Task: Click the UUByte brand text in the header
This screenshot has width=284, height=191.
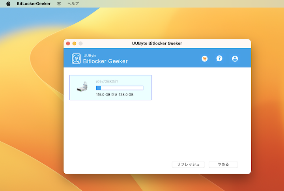Action: tap(90, 56)
